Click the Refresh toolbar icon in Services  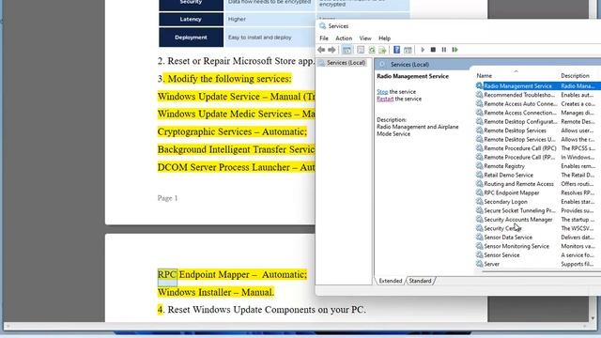[372, 50]
